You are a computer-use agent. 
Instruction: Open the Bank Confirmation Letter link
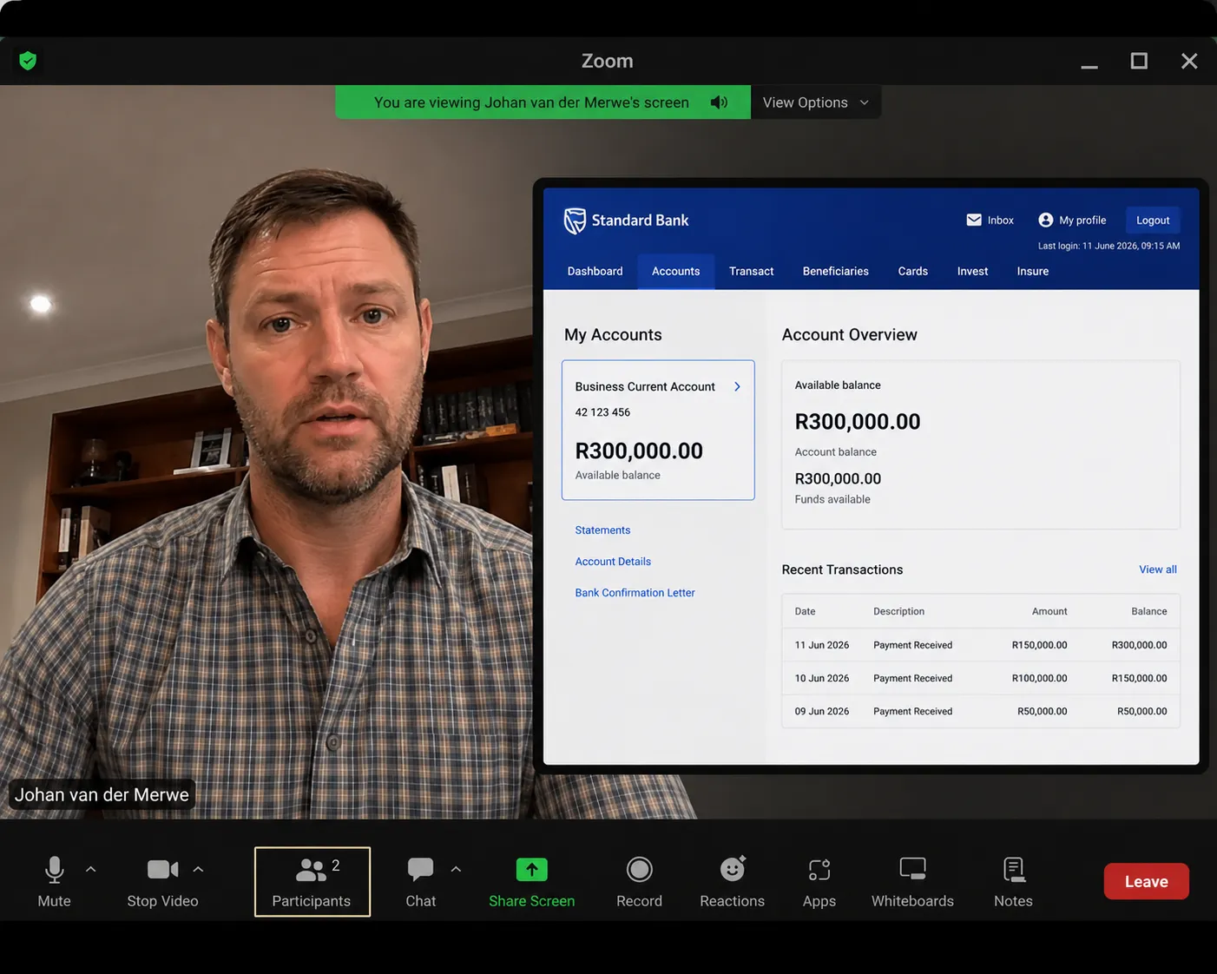(x=635, y=593)
